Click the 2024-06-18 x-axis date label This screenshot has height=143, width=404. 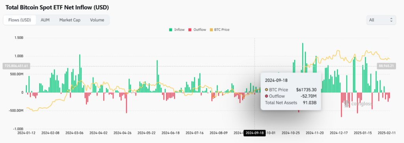click(170, 133)
